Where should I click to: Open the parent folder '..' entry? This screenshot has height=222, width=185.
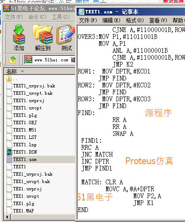click(12, 79)
